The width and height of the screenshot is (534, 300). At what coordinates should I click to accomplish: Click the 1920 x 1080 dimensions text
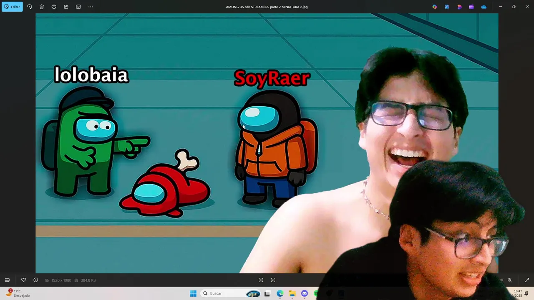pos(61,280)
